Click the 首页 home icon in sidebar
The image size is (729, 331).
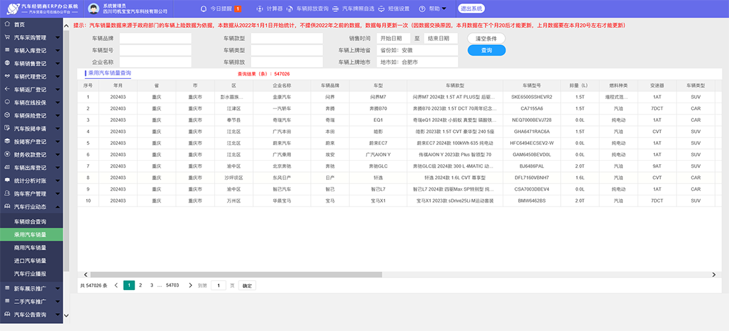[x=7, y=24]
